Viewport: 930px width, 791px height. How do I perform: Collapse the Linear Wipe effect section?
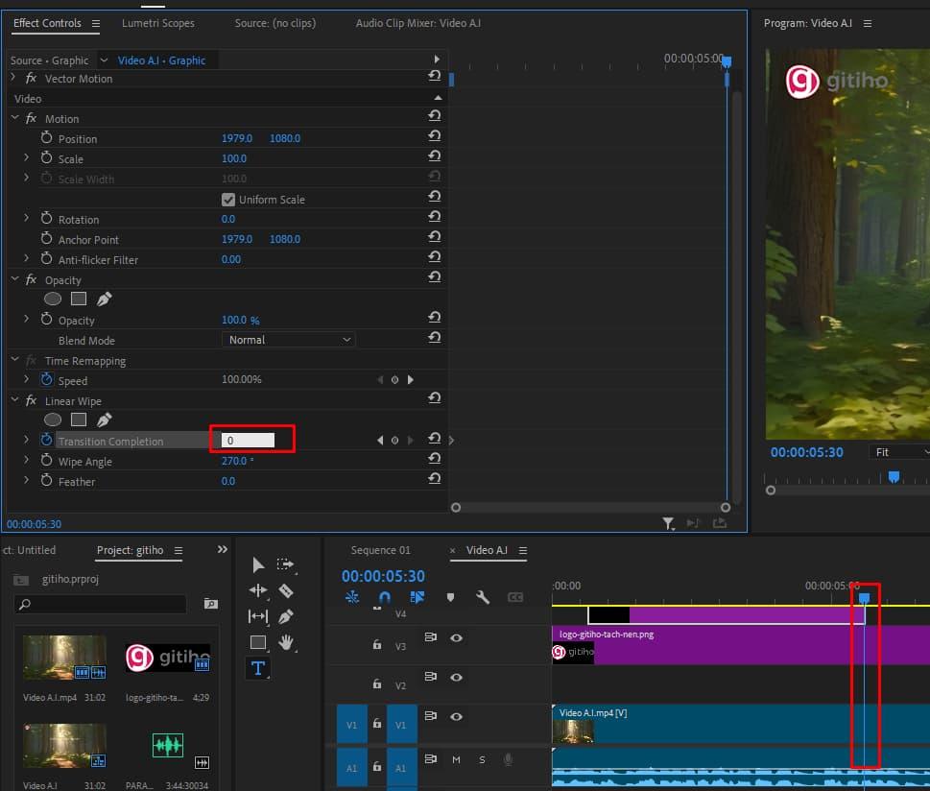(x=14, y=401)
